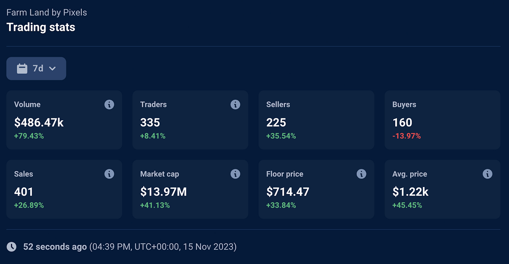Click the Traders info icon
Screen dimensions: 509x264
[x=235, y=105]
